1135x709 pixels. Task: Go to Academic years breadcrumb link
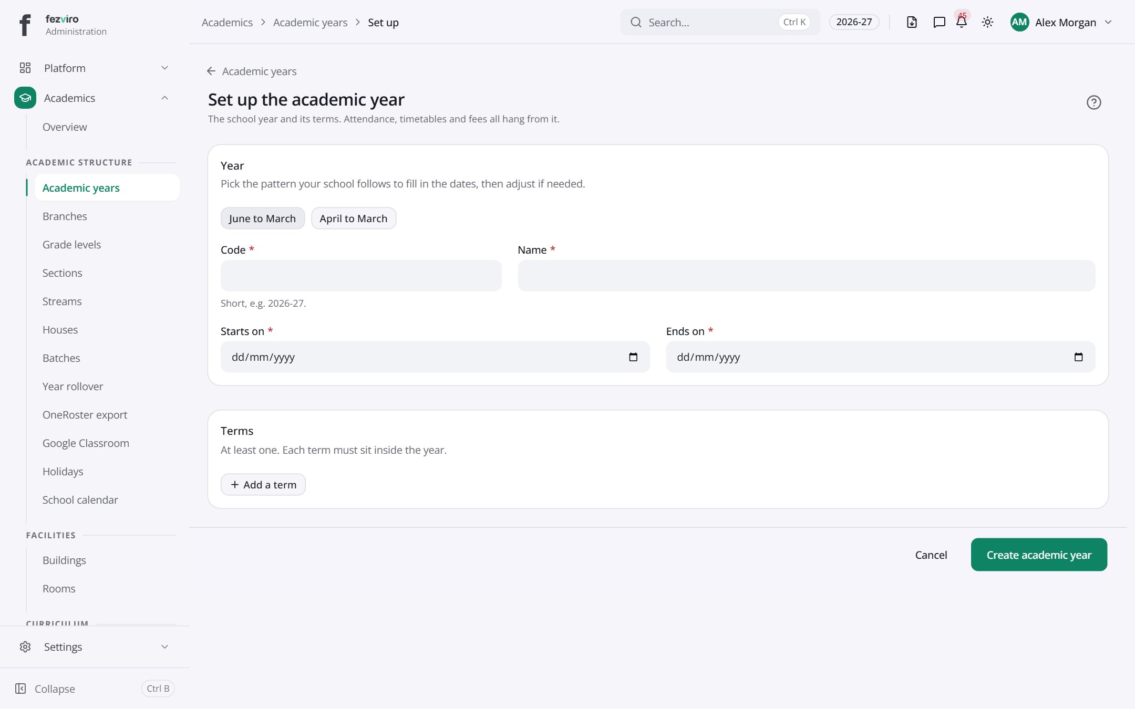310,23
